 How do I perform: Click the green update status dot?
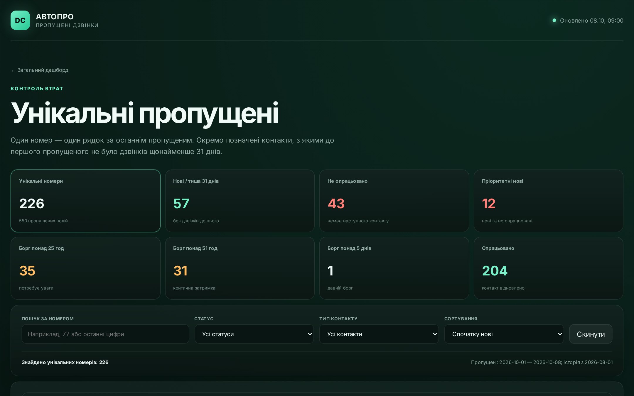coord(554,20)
